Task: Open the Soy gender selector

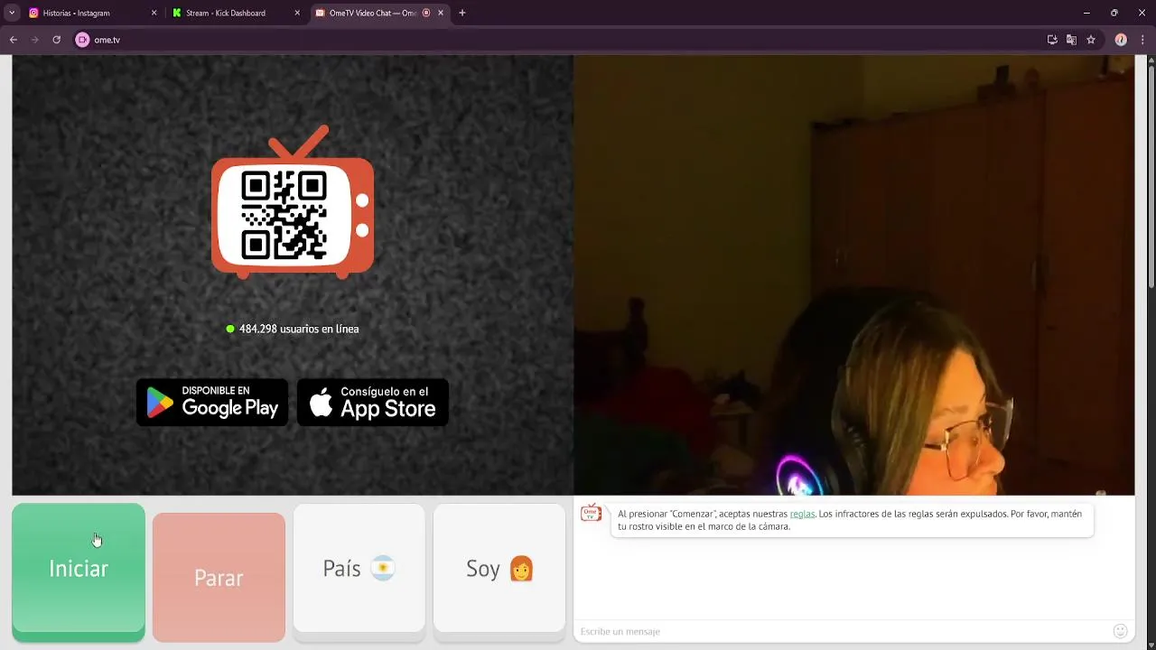Action: pyautogui.click(x=499, y=569)
